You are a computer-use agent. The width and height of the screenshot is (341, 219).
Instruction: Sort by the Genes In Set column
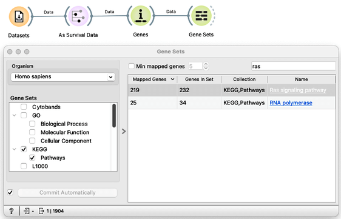pyautogui.click(x=199, y=79)
